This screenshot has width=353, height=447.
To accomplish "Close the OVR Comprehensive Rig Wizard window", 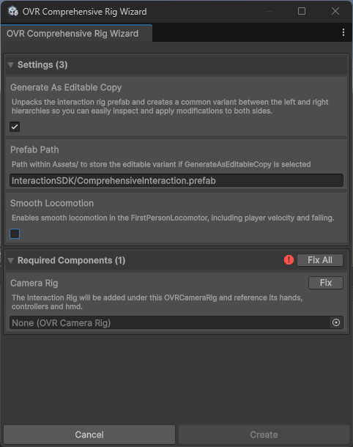I will [x=335, y=11].
